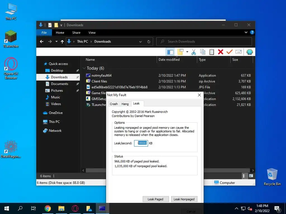Click the Leak Paged button

pos(156,199)
